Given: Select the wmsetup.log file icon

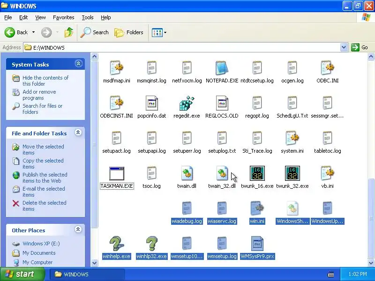Looking at the screenshot, I should point(222,244).
